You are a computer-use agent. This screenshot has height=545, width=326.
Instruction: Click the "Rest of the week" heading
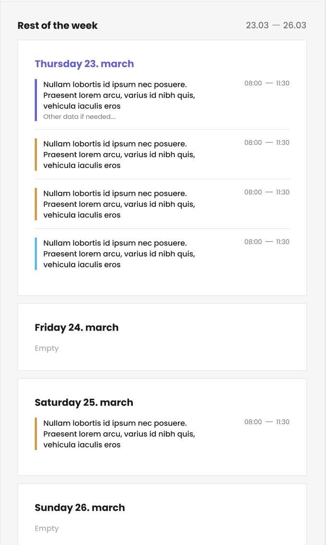click(x=58, y=25)
